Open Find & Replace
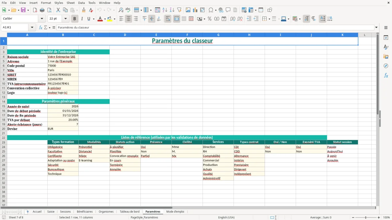The width and height of the screenshot is (392, 220). pyautogui.click(x=121, y=10)
